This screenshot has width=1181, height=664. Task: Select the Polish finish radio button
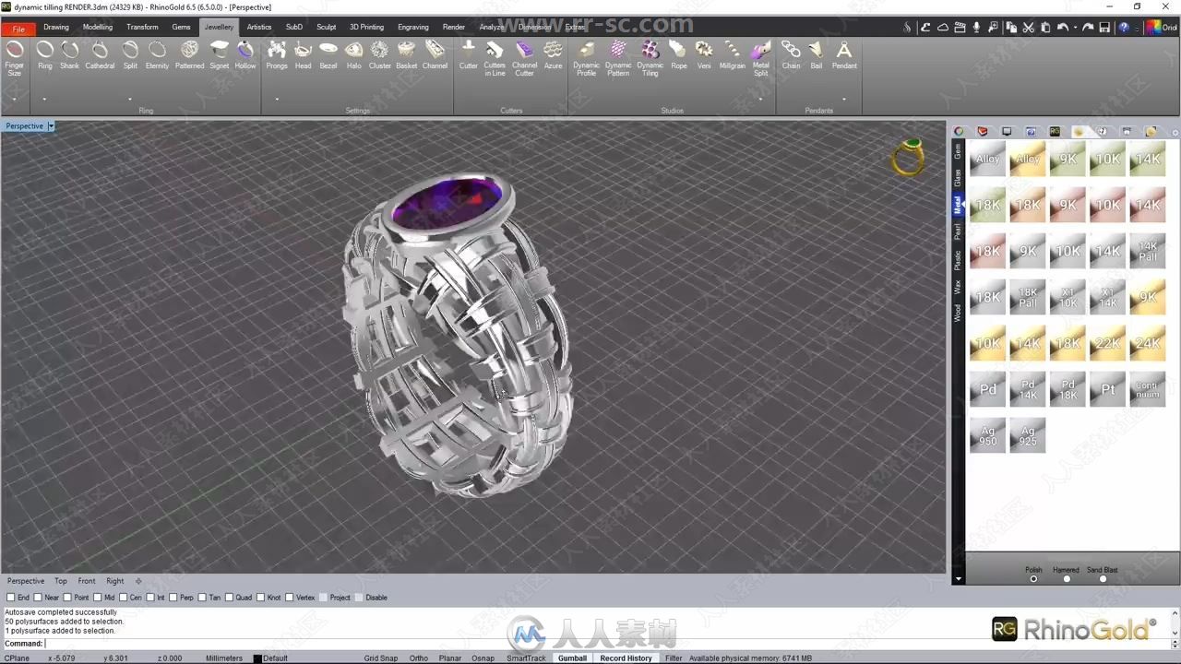(1033, 579)
